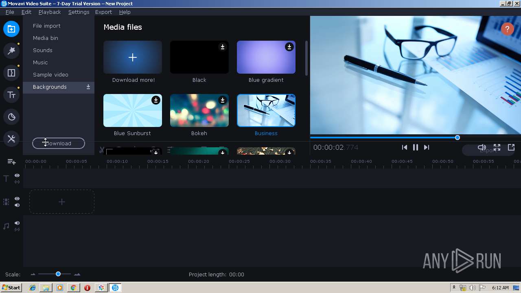The image size is (521, 293).
Task: Open Internet Explorer from the taskbar
Action: click(33, 288)
